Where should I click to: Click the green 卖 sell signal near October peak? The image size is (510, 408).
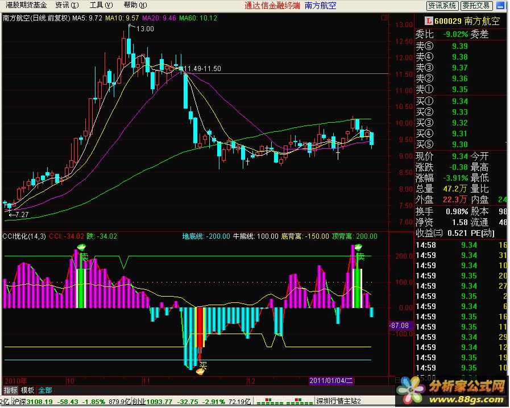(84, 257)
